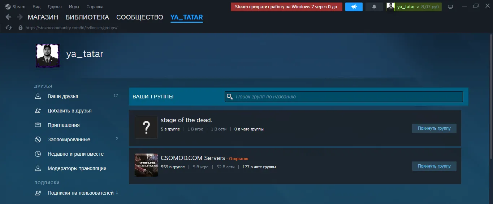This screenshot has height=204, width=493.
Task: Click the magnifier icon in group search
Action: click(229, 97)
